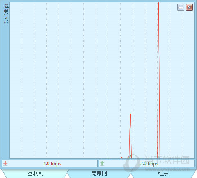Select the 程序 tab
The image size is (197, 178).
(x=163, y=173)
